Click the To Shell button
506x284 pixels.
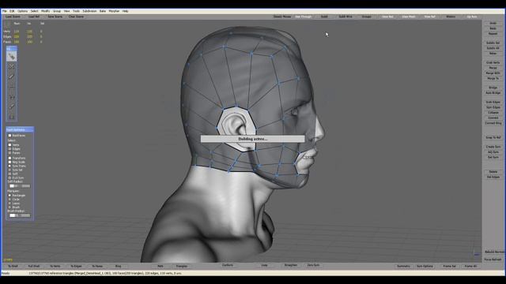(13, 266)
